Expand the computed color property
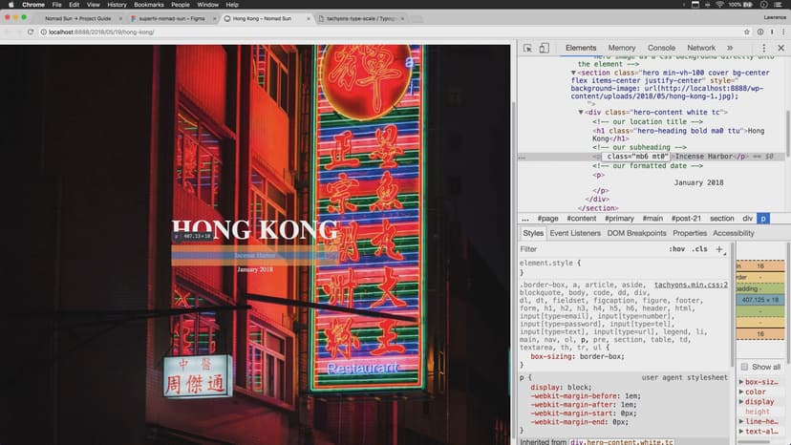The height and width of the screenshot is (445, 791). tap(740, 392)
